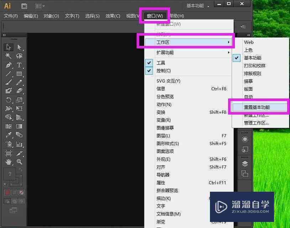Open the 基本功能 workspace switcher dropdown
290x228 pixels.
point(198,6)
